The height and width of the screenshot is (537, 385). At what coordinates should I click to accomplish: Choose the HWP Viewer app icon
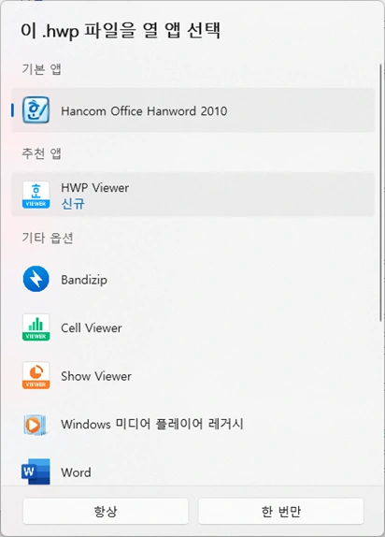[36, 195]
